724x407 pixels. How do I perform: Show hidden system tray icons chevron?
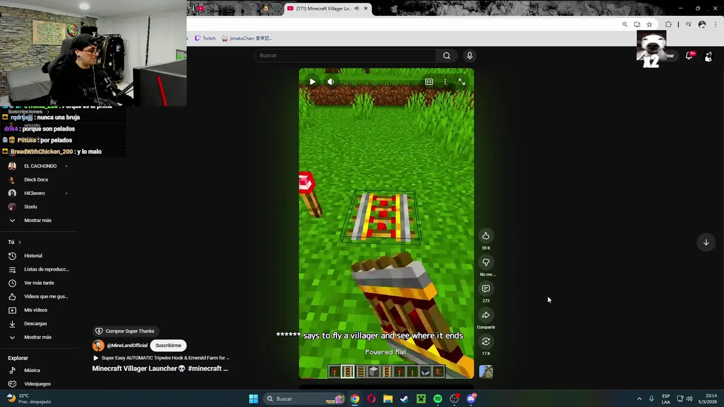[639, 399]
